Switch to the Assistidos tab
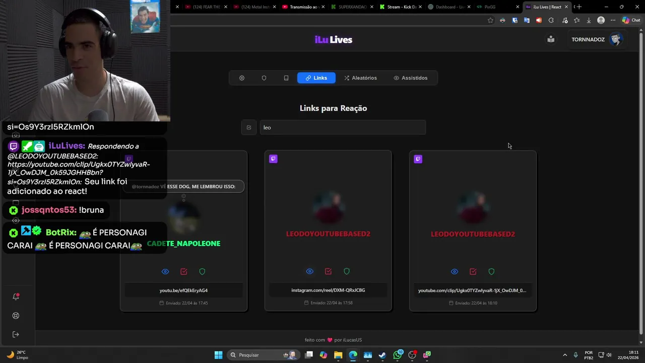The width and height of the screenshot is (645, 363). click(411, 78)
